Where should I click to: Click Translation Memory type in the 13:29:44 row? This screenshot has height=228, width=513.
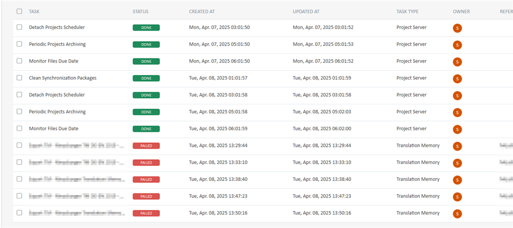[x=418, y=145]
